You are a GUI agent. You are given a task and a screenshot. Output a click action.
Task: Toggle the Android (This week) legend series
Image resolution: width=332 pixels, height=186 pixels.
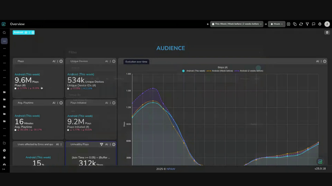pos(193,71)
